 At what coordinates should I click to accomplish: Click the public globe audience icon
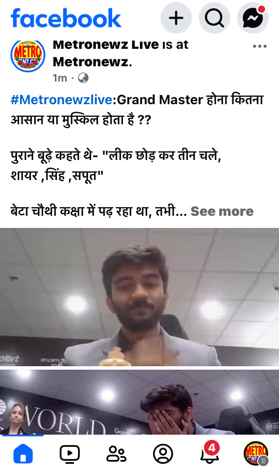(x=83, y=78)
